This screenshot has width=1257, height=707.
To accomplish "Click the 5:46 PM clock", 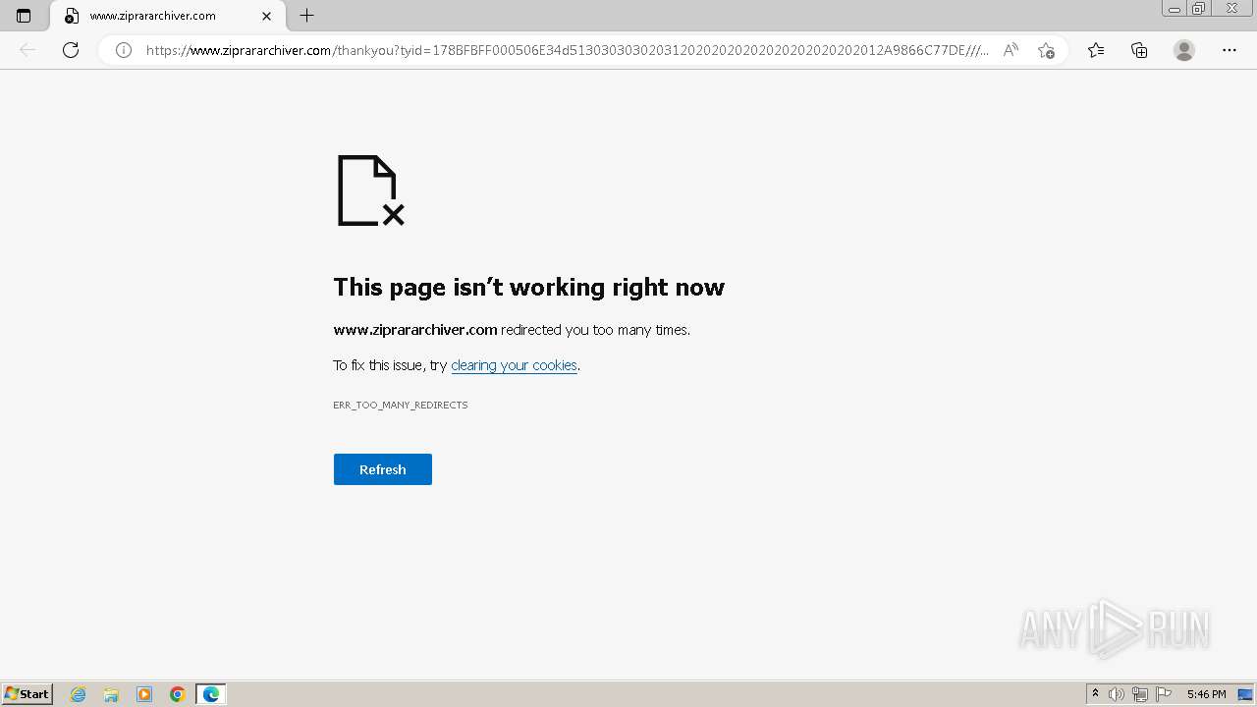I will [x=1206, y=694].
